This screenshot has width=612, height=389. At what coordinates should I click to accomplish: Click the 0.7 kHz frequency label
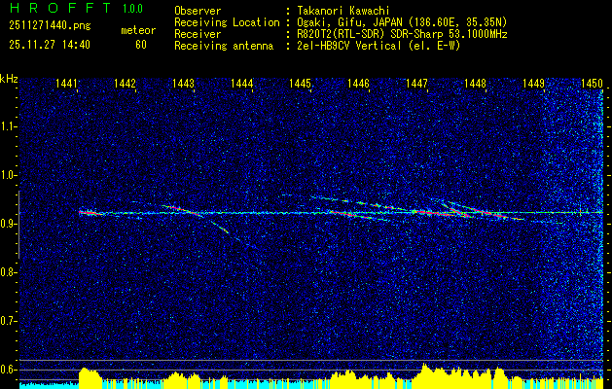pos(10,321)
